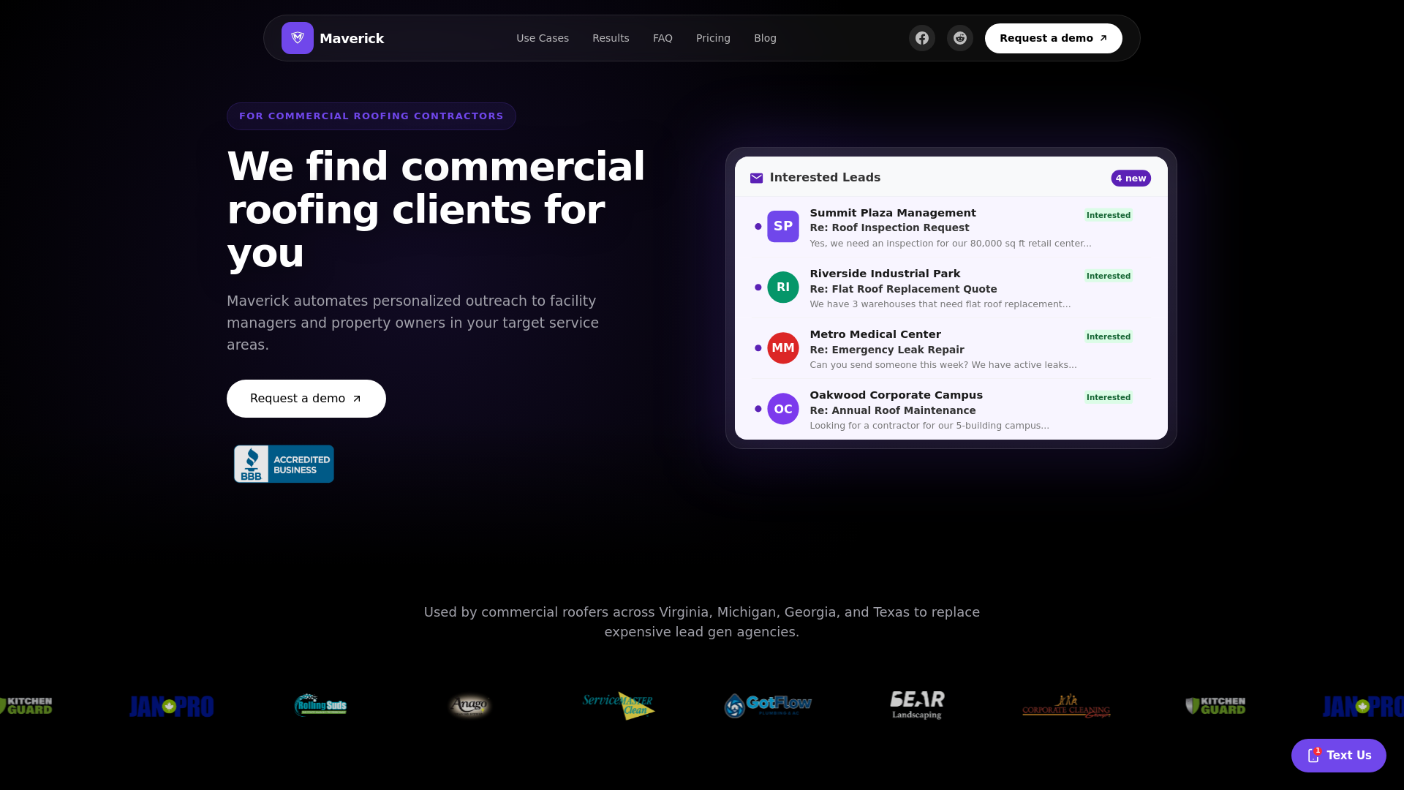
Task: Go to Use Cases in navigation
Action: point(543,38)
